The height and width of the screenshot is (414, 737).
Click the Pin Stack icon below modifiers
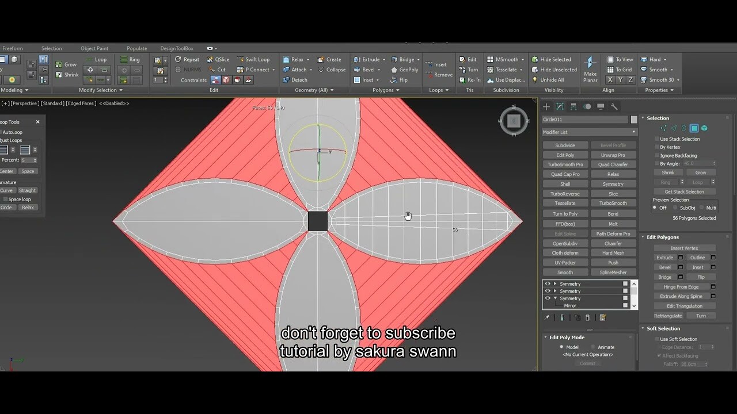coord(548,317)
